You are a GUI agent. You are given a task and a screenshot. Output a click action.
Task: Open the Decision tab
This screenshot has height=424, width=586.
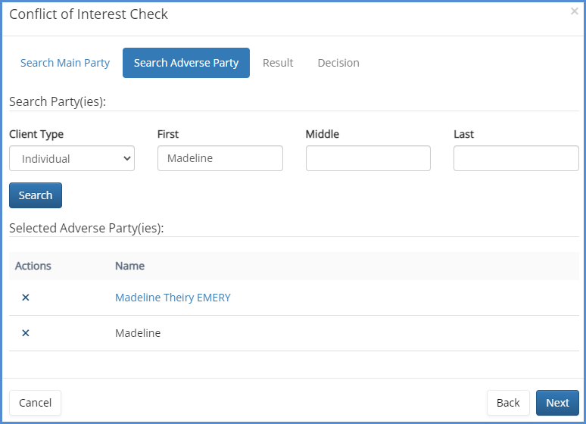tap(338, 63)
